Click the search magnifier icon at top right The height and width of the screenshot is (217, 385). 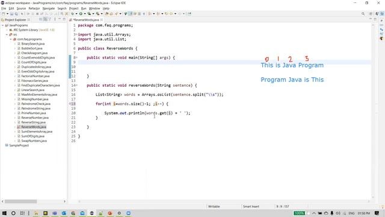(x=363, y=14)
